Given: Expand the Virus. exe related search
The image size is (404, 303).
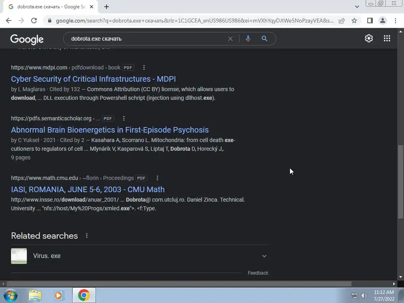Looking at the screenshot, I should tap(264, 256).
